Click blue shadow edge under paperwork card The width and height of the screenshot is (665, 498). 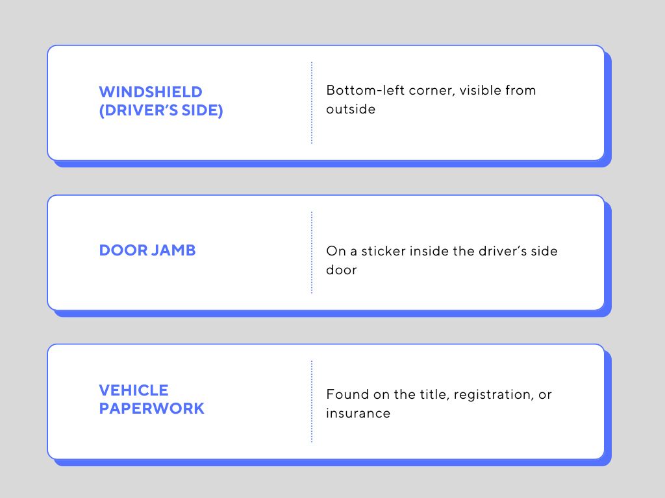pos(331,463)
